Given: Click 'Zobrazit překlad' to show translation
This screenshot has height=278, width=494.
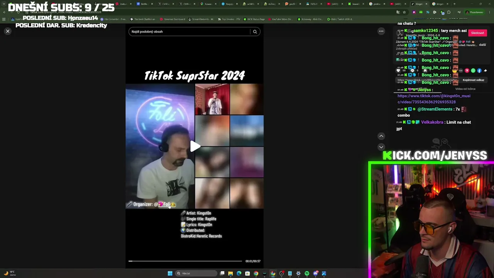Looking at the screenshot, I should (x=406, y=49).
